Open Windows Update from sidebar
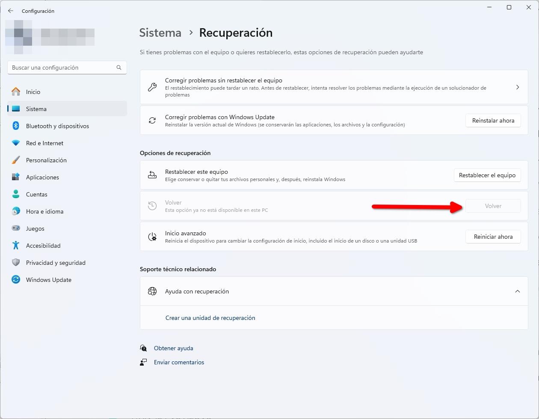This screenshot has height=419, width=539. point(48,280)
